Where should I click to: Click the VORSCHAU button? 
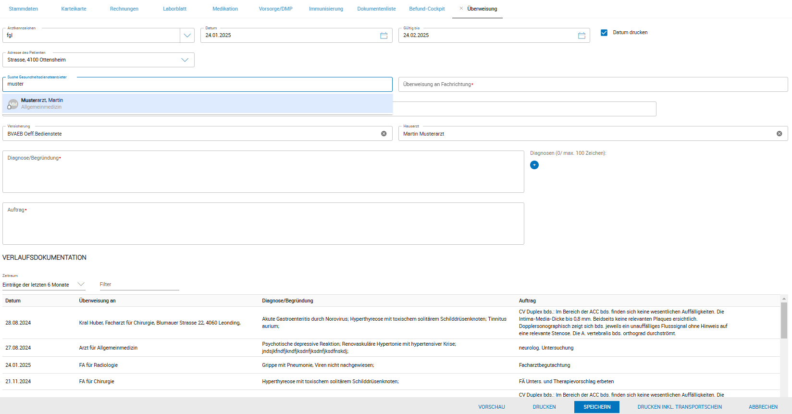click(491, 407)
